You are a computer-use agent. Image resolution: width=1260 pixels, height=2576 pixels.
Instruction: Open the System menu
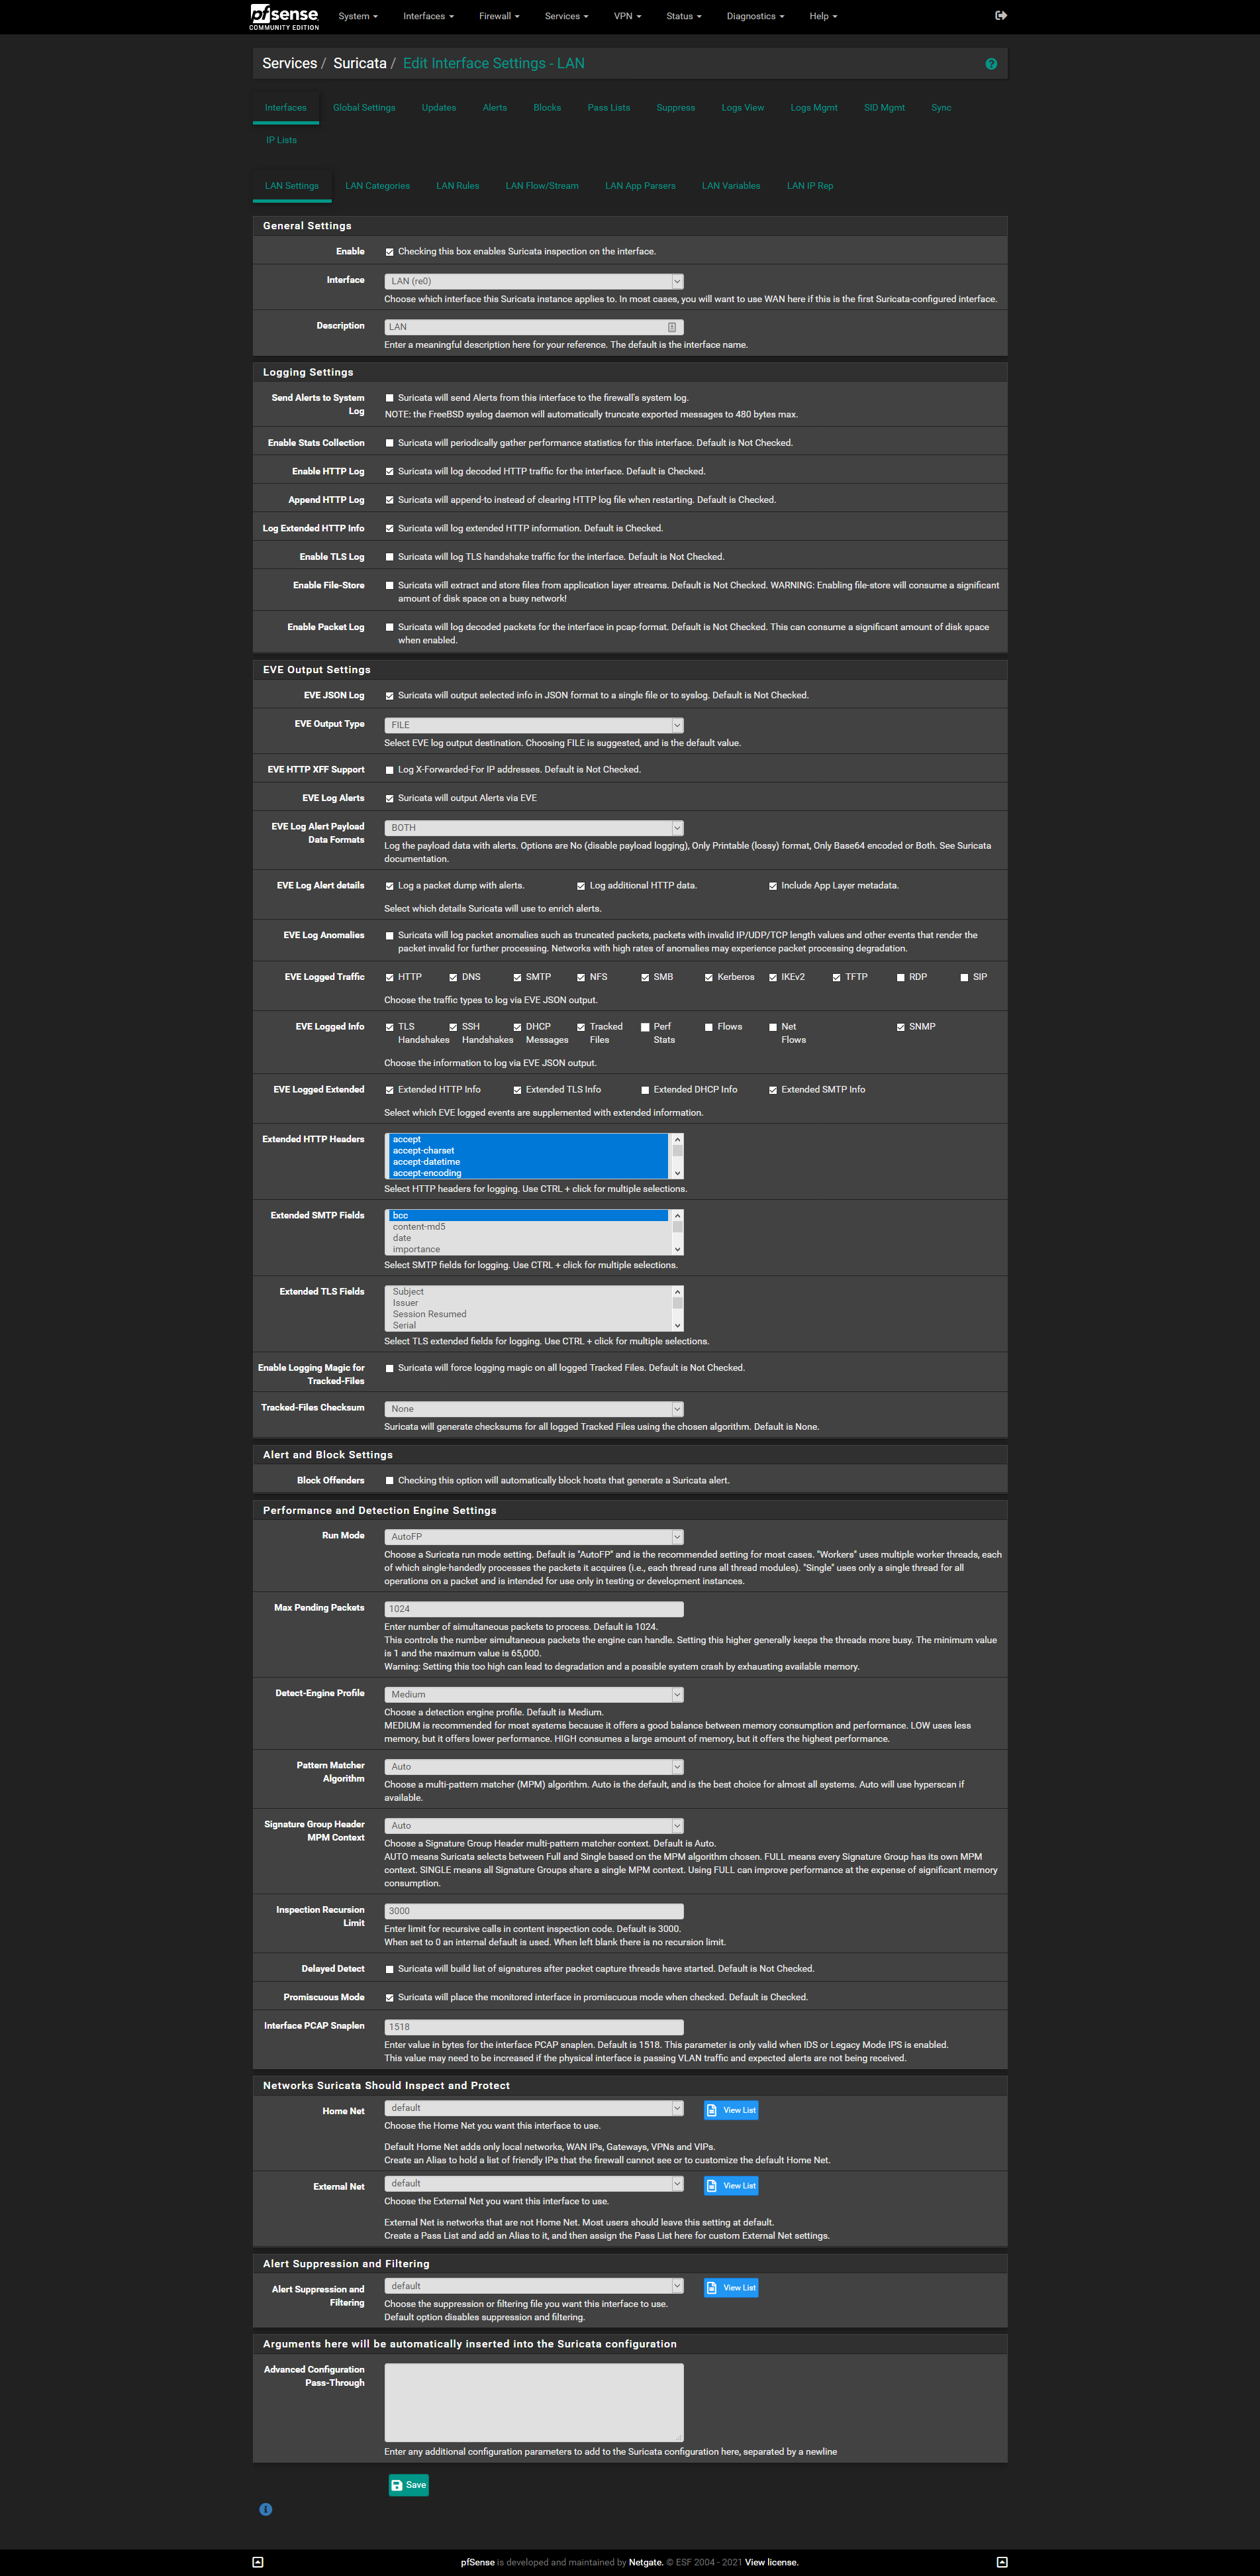(358, 16)
